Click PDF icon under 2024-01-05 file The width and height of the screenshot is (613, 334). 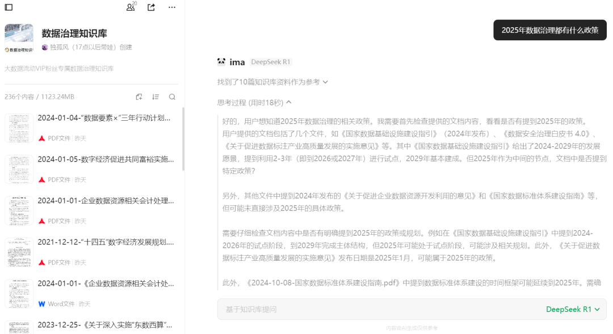click(42, 180)
